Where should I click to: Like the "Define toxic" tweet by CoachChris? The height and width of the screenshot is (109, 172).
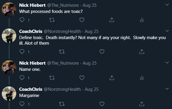point(102,51)
